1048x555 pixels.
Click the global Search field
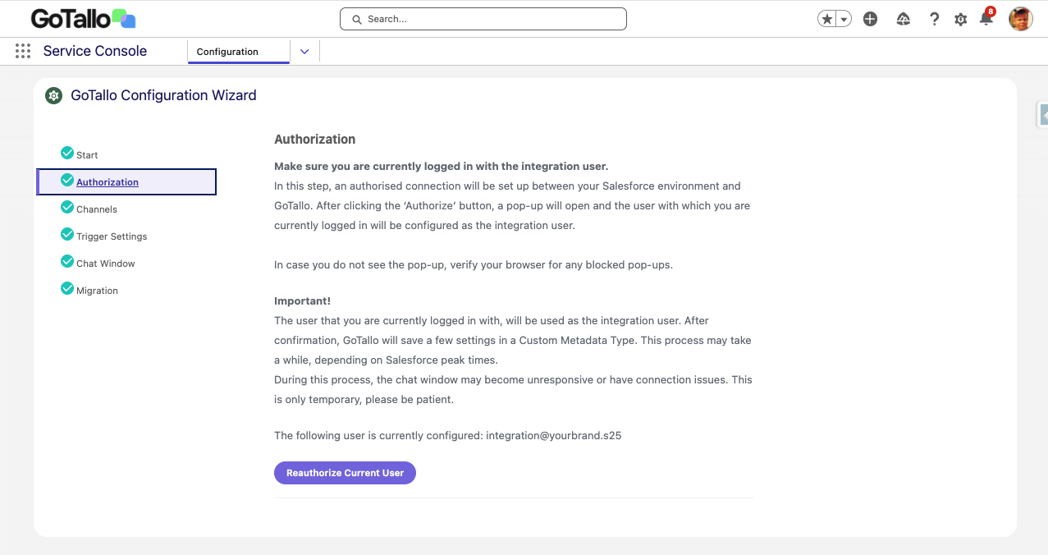[483, 19]
